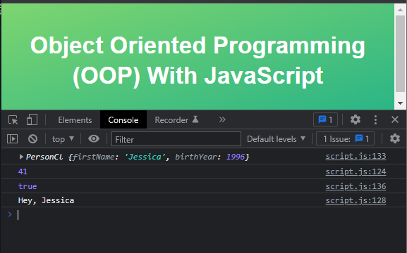The width and height of the screenshot is (407, 253).
Task: Close the DevTools panel
Action: coord(395,119)
